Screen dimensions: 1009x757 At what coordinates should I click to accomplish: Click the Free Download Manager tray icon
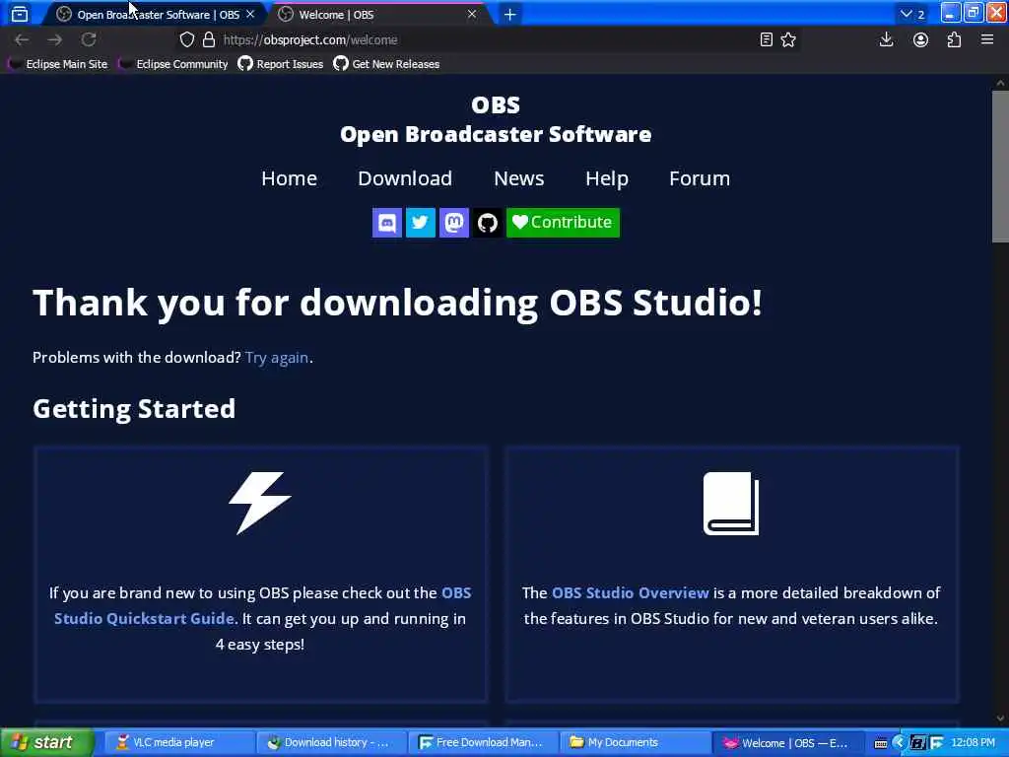[x=936, y=743]
